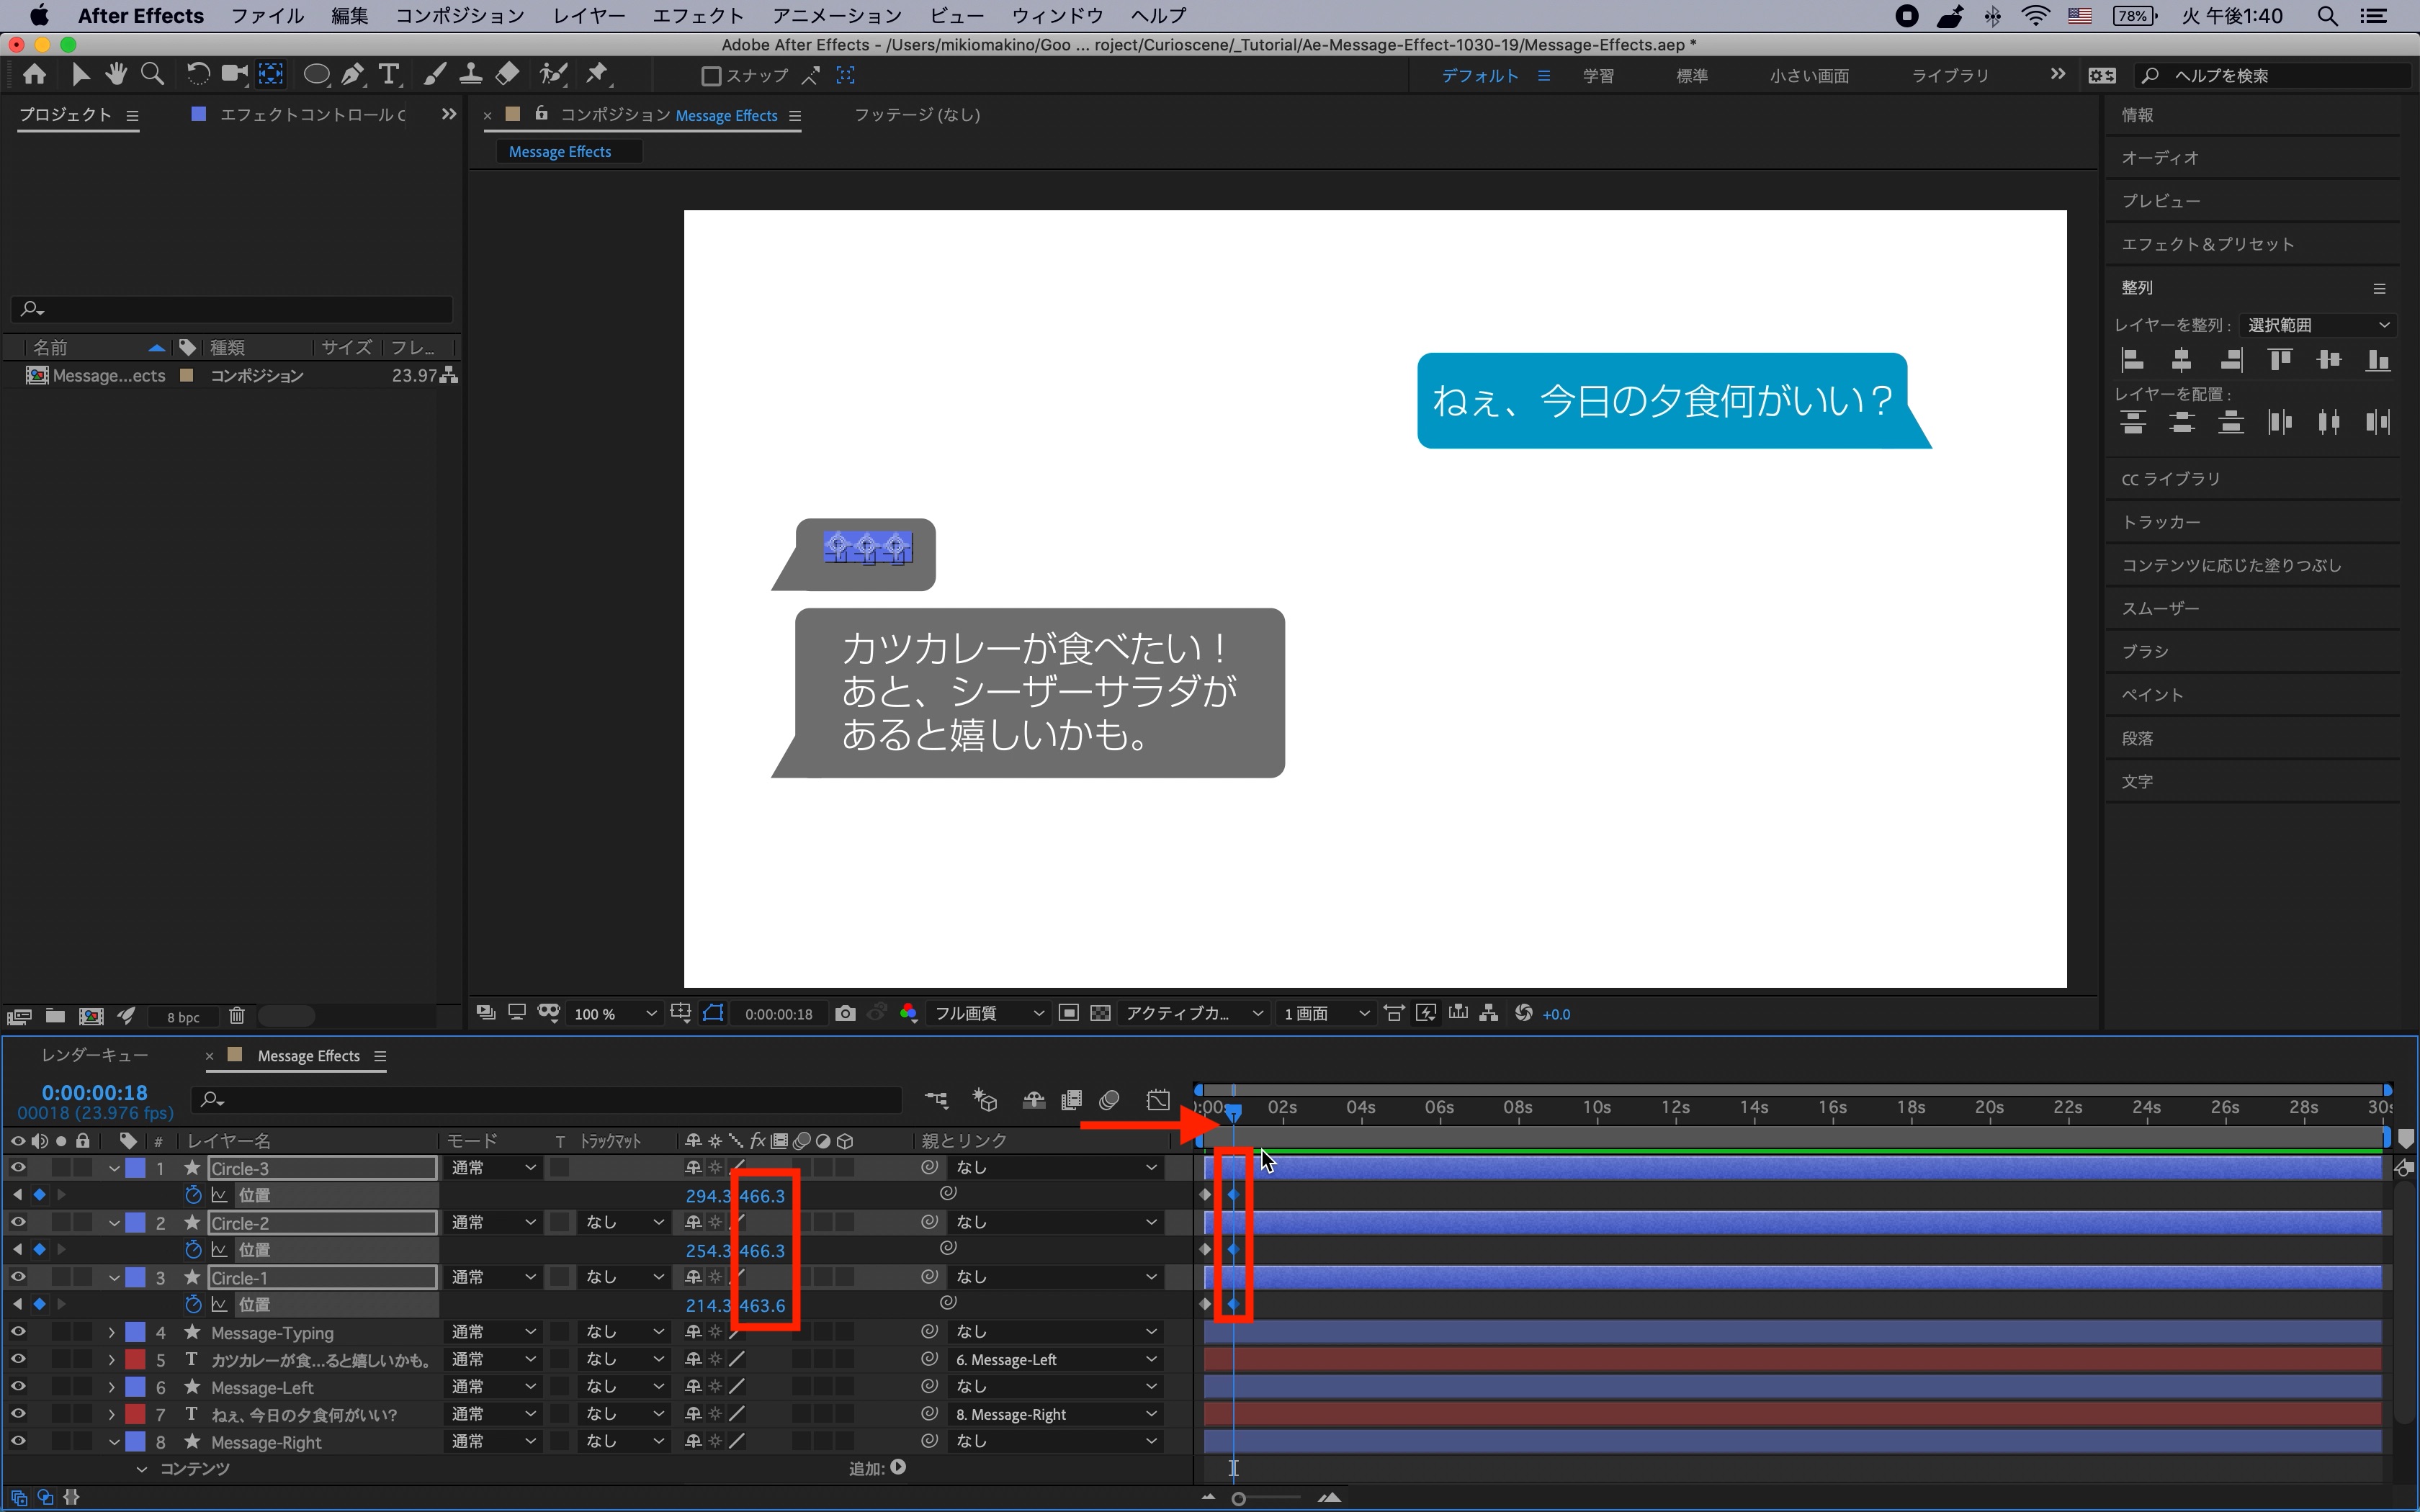Click the Message-Typing layer color label
This screenshot has height=1512, width=2420.
tap(135, 1333)
